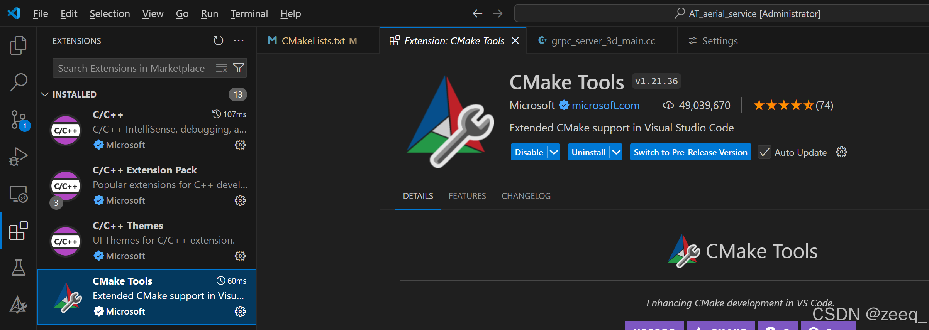
Task: Select the DETAILS tab
Action: (x=418, y=196)
